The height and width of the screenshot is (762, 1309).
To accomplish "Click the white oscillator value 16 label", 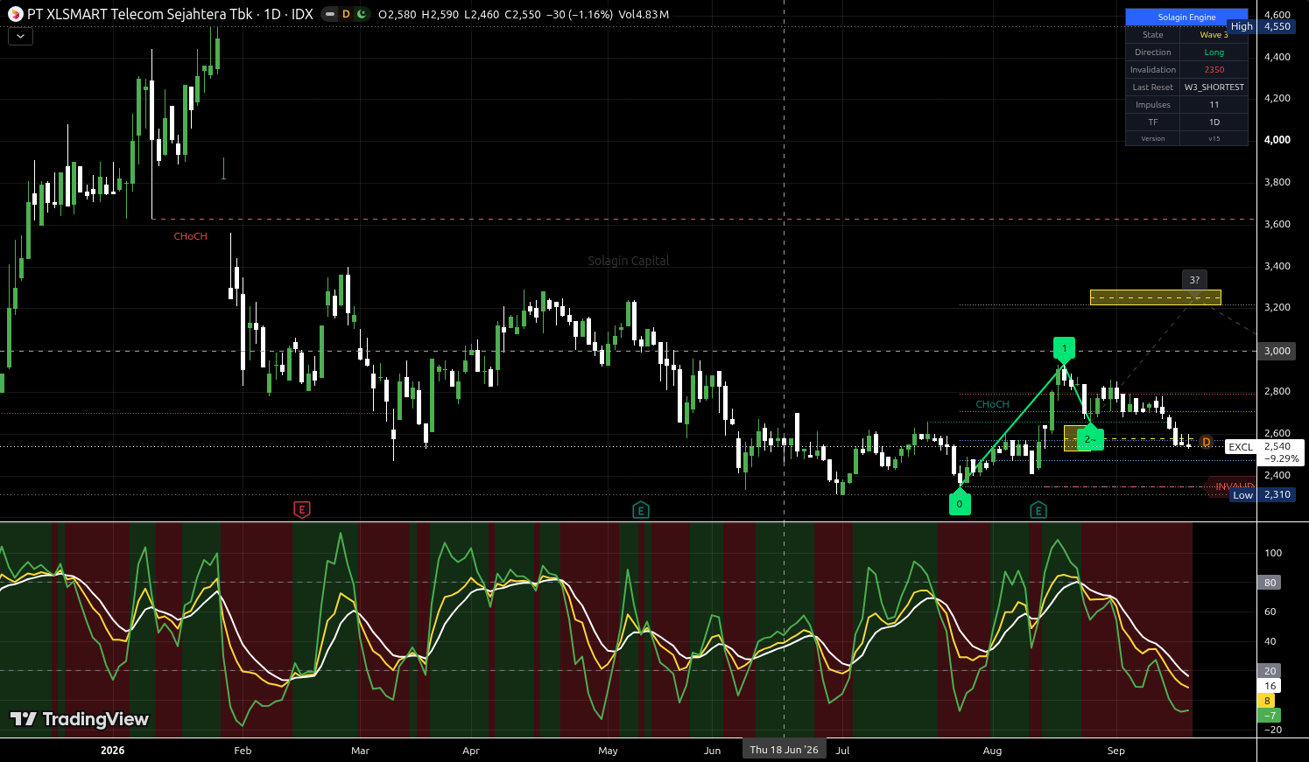I will 1270,686.
